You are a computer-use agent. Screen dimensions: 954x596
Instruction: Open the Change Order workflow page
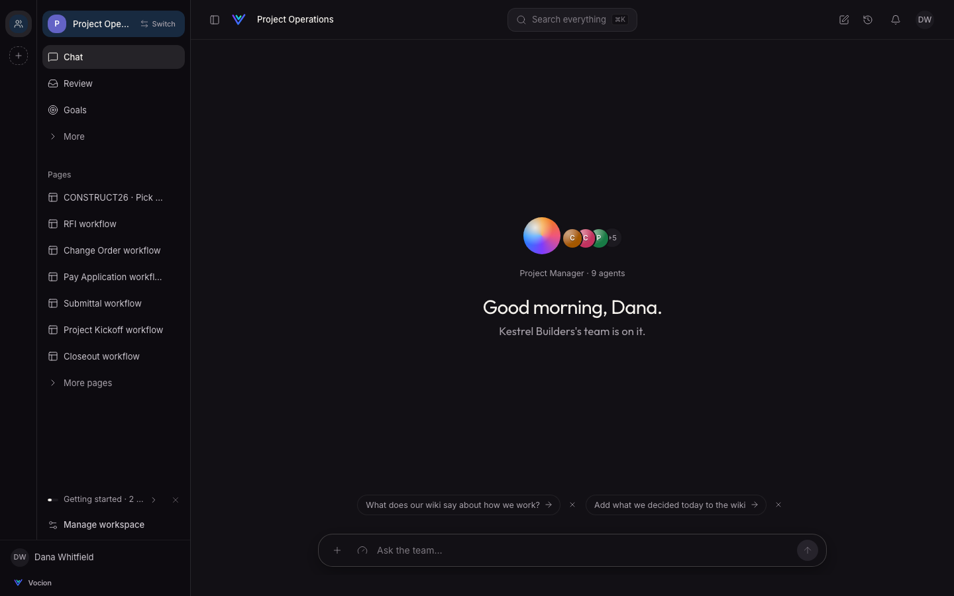pyautogui.click(x=113, y=250)
